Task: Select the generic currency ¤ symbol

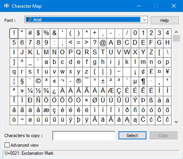Action: pos(159,72)
